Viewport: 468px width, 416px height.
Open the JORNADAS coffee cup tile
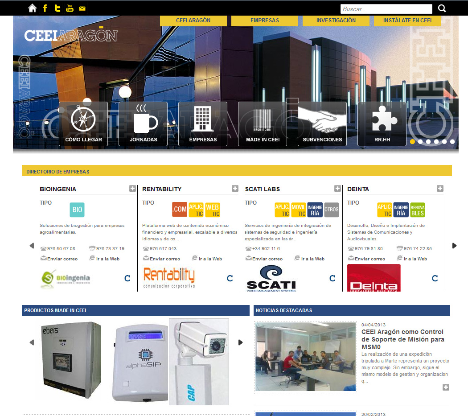(143, 124)
